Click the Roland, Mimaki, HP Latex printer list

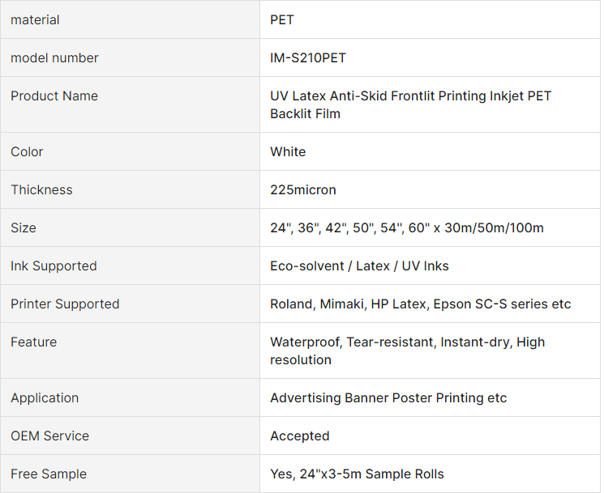click(420, 304)
